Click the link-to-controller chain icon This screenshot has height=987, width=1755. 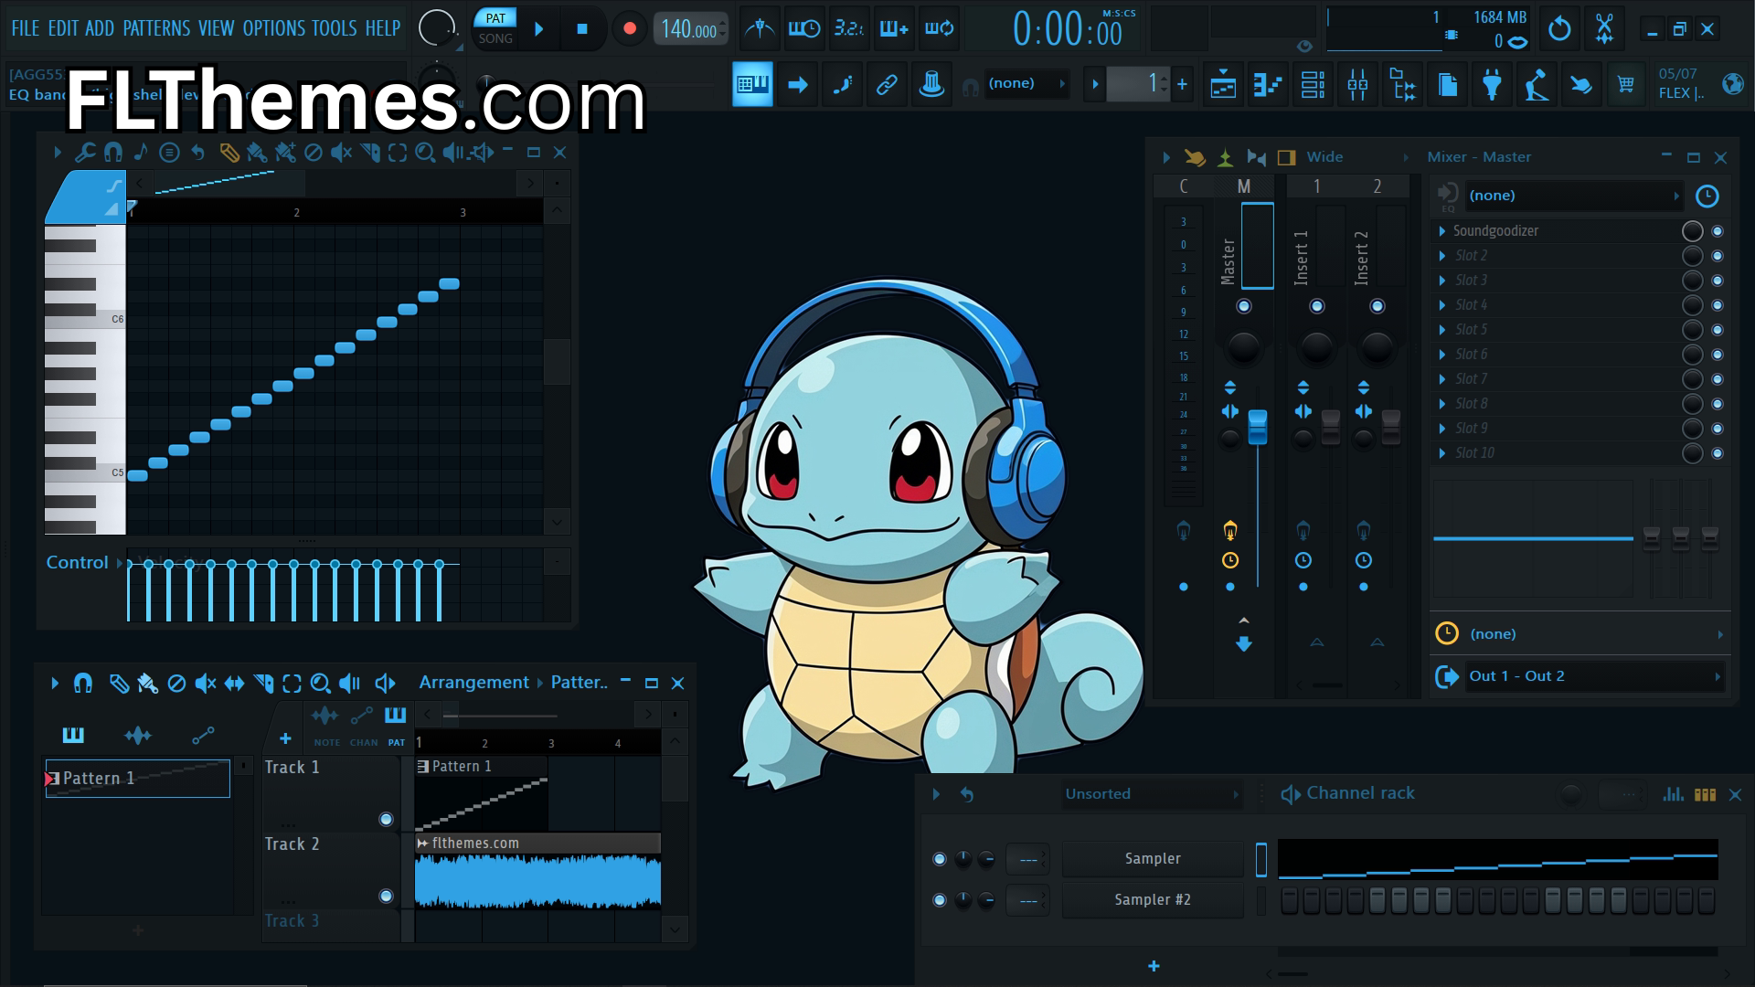886,85
